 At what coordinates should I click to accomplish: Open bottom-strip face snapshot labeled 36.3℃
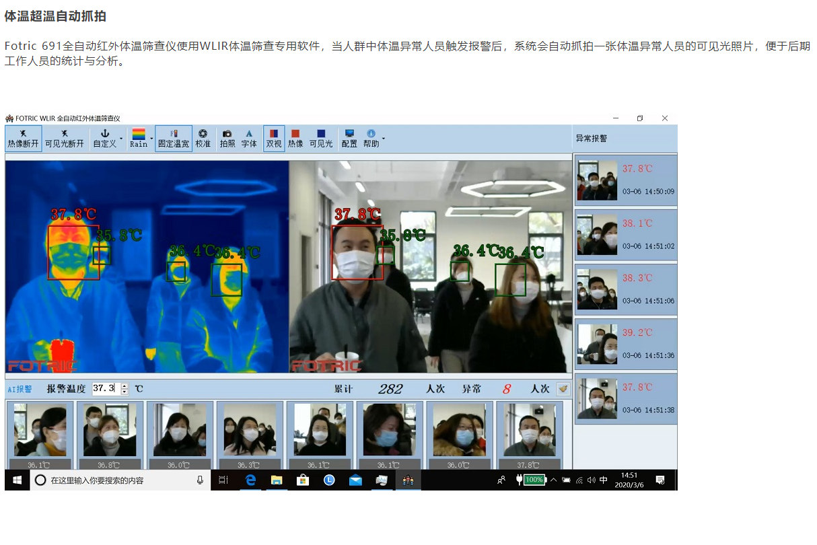[250, 435]
